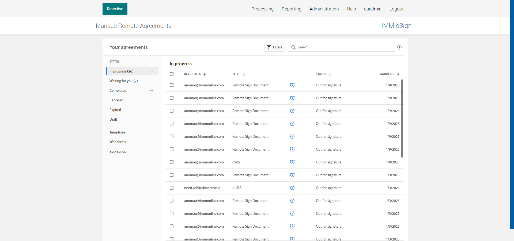Sort by the Recipients column arrow
The width and height of the screenshot is (514, 241).
pyautogui.click(x=205, y=74)
